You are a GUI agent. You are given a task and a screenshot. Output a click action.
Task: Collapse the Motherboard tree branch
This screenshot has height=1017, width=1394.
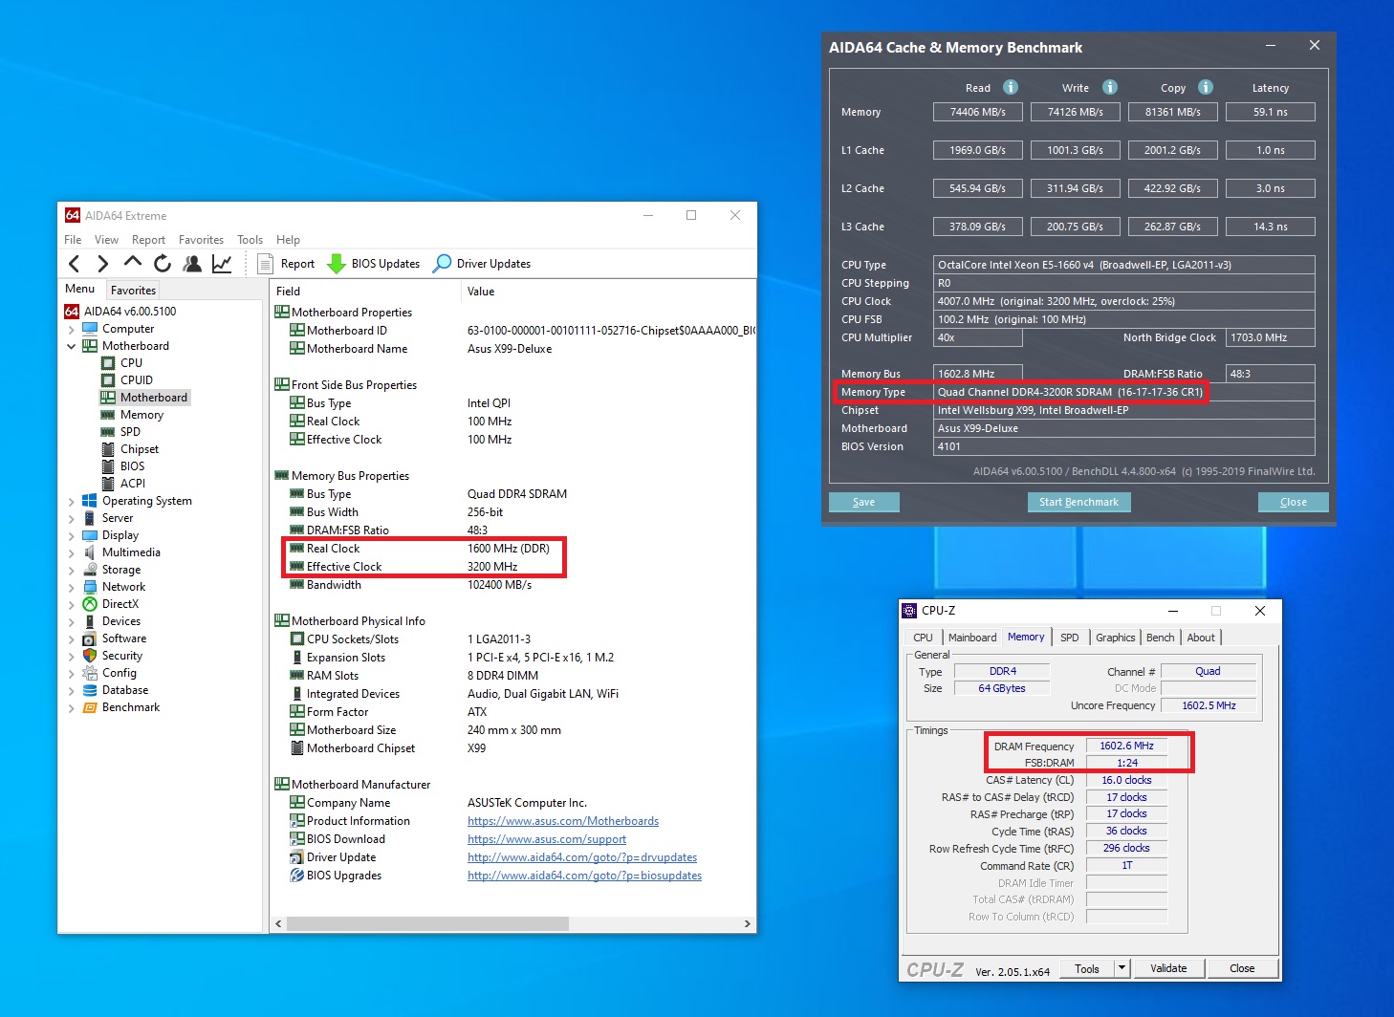pyautogui.click(x=72, y=346)
